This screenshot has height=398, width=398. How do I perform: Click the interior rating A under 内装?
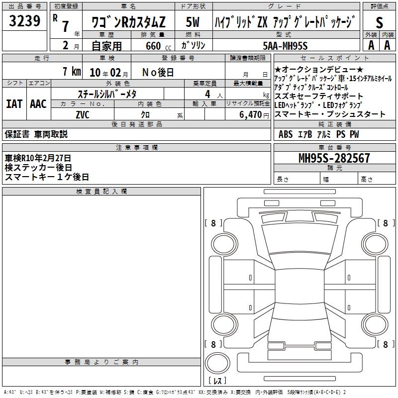coord(387,45)
